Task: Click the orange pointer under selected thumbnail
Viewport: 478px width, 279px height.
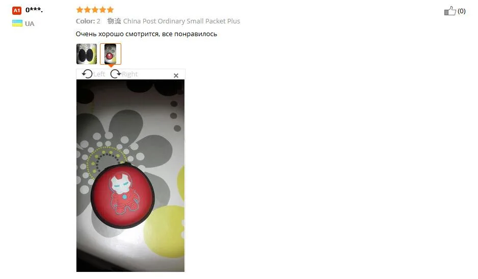Action: click(111, 66)
